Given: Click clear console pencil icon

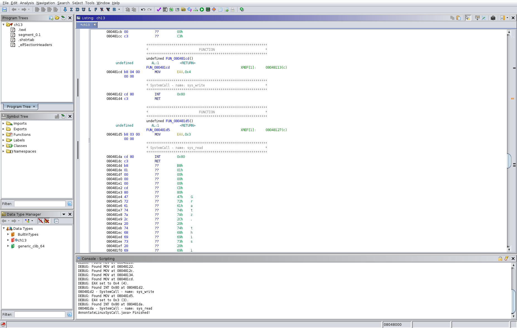Looking at the screenshot, I should click(506, 259).
